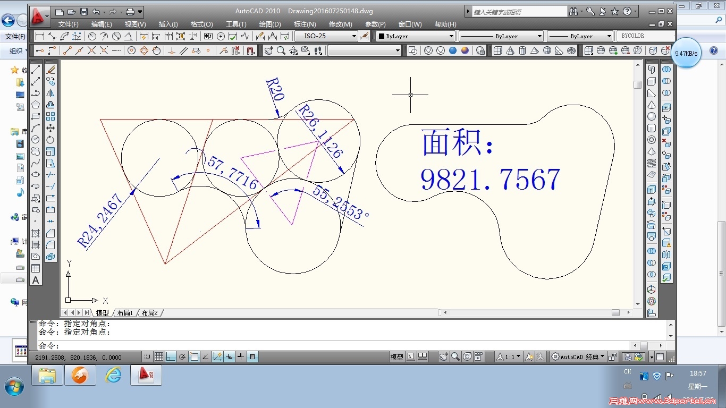Open the annotation scale 1:1 dropdown
726x408 pixels.
point(508,357)
